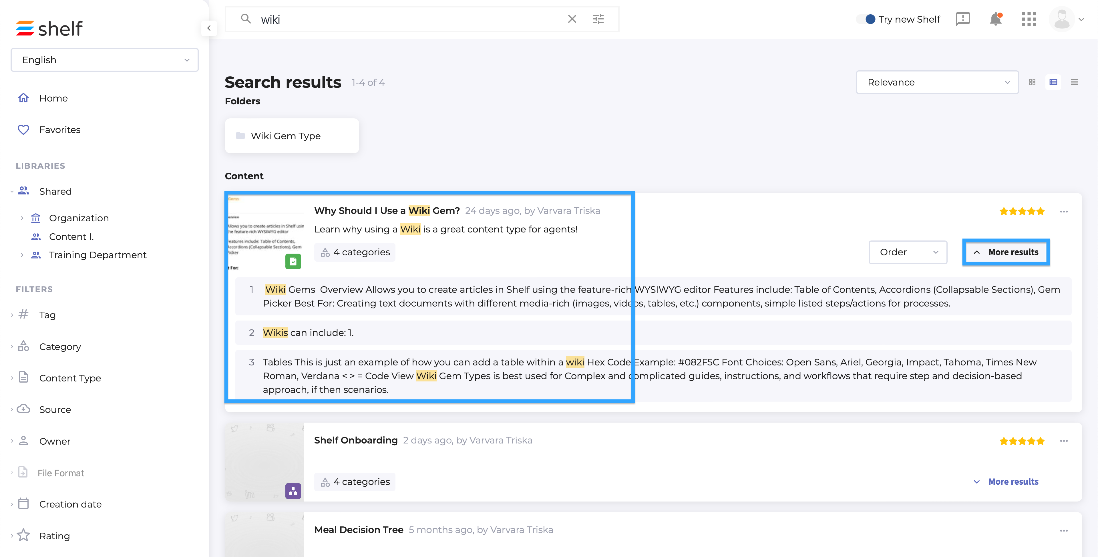The image size is (1098, 557).
Task: Open the Shelf Onboarding article
Action: (355, 440)
